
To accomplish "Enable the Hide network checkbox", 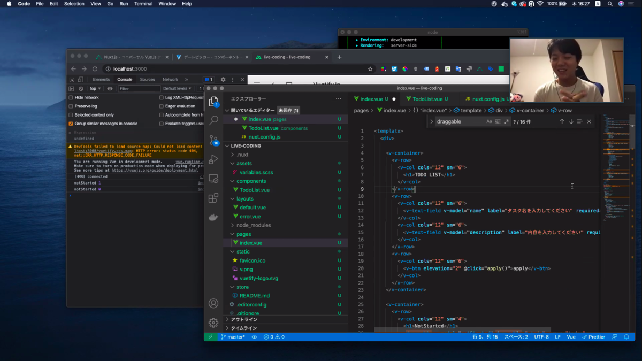I will coord(71,98).
